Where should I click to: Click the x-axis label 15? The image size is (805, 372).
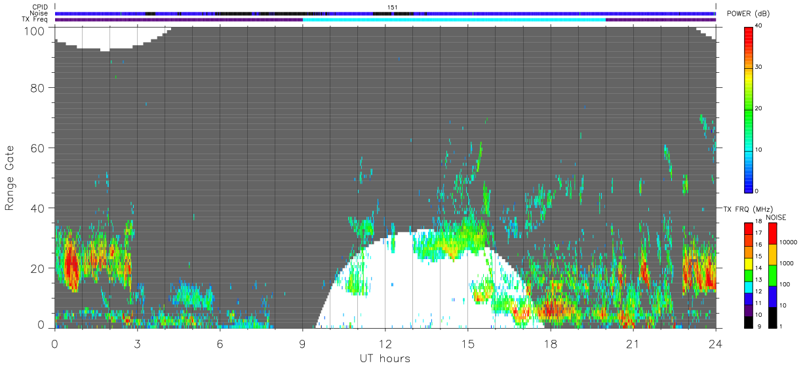pos(467,344)
